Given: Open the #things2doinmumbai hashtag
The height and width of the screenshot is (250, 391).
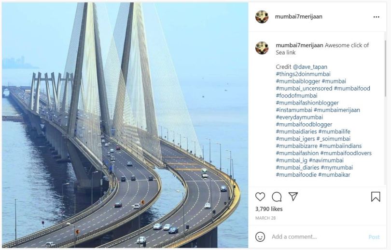Looking at the screenshot, I should 303,74.
